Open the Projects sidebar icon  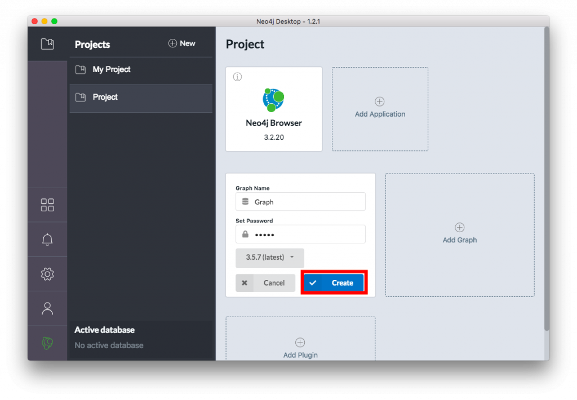pyautogui.click(x=47, y=44)
